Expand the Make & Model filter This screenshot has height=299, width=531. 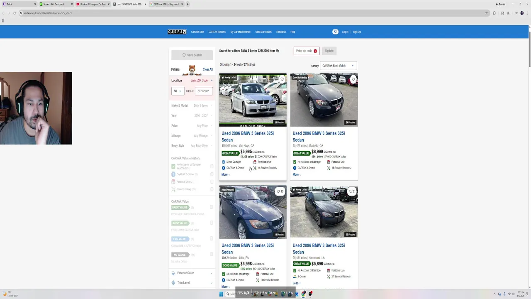point(192,105)
